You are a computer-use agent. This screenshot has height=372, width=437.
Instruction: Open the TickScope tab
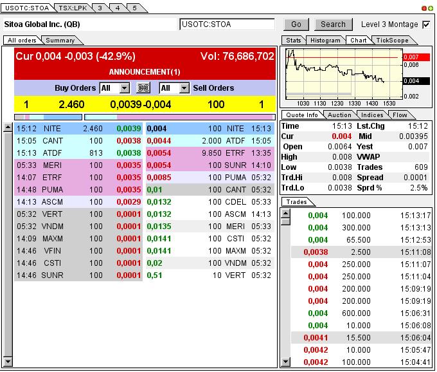(392, 40)
